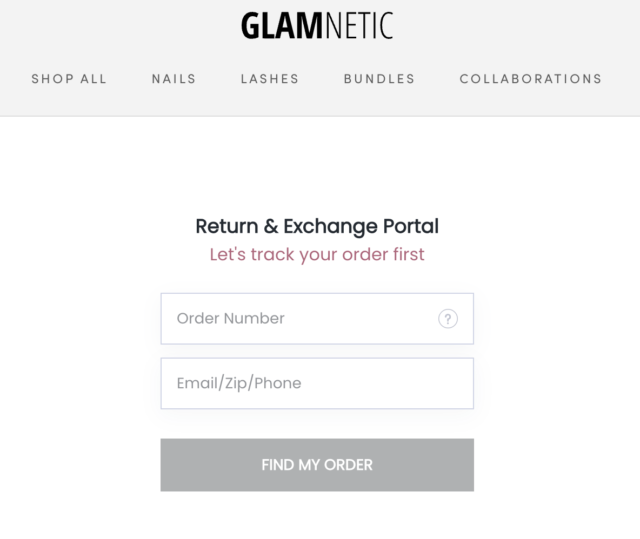
Task: Open the Lashes navigation item
Action: pos(270,79)
